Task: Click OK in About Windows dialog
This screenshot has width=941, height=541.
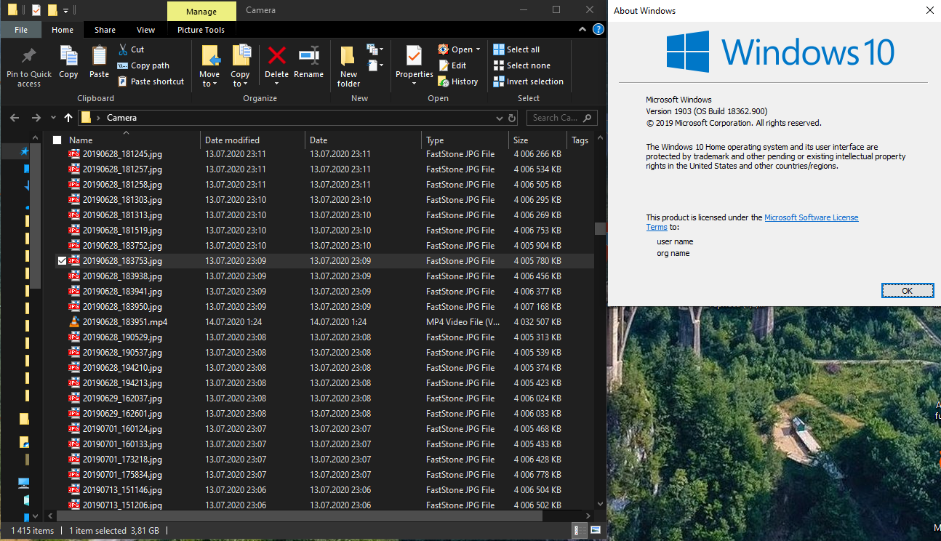Action: [908, 291]
